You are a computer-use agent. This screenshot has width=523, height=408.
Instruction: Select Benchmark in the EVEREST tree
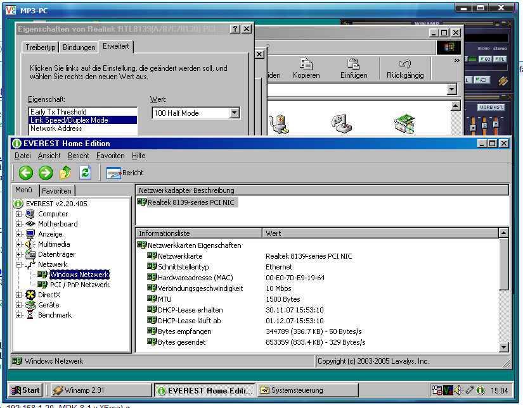(55, 315)
